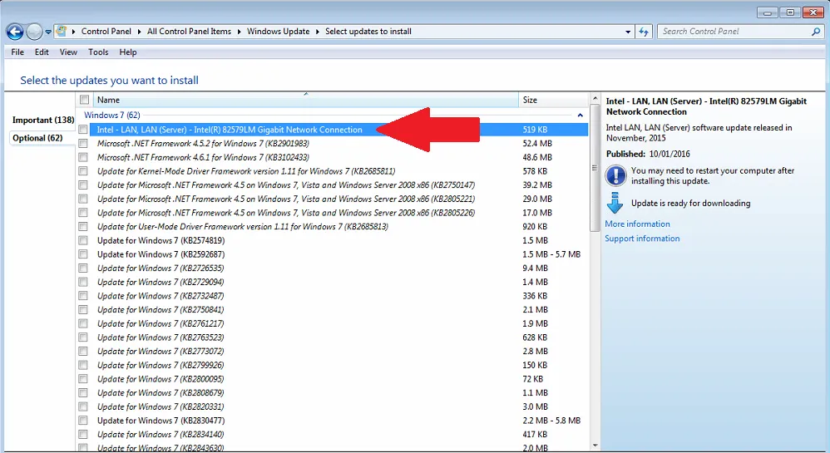
Task: Check .NET Framework 4.5.2 KB2901983 checkbox
Action: pyautogui.click(x=83, y=144)
